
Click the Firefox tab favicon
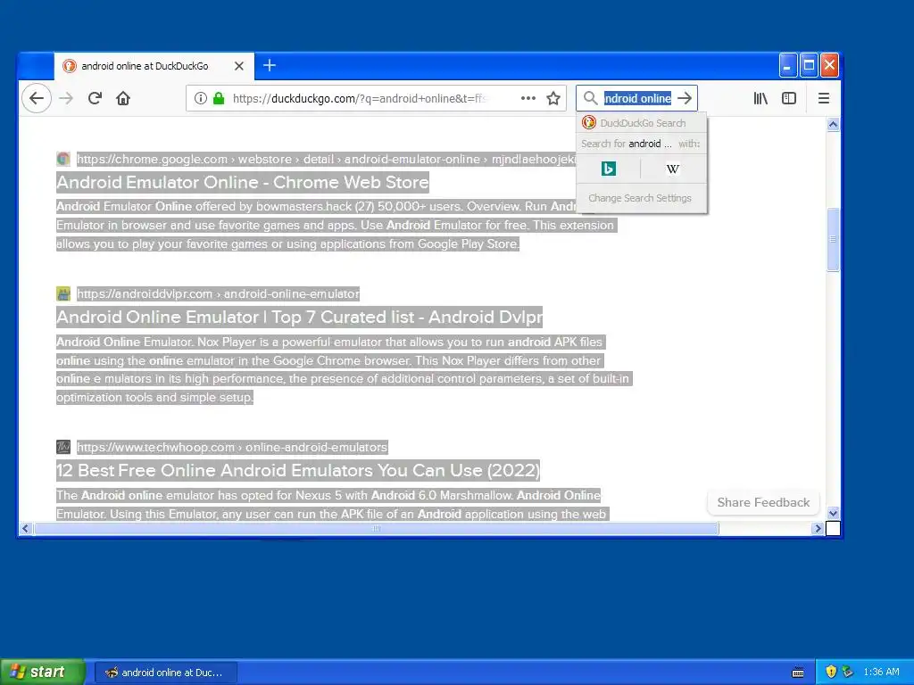(x=70, y=66)
